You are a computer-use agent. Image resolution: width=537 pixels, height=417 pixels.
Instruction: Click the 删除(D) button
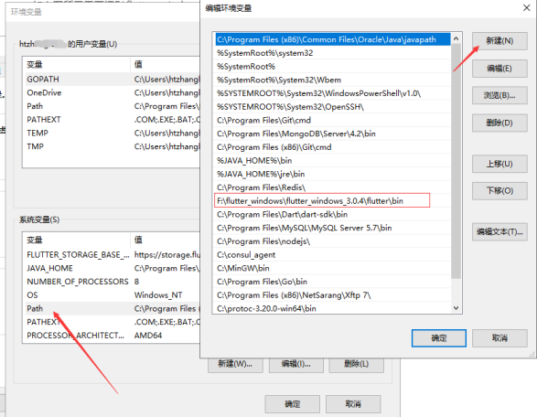tap(499, 123)
